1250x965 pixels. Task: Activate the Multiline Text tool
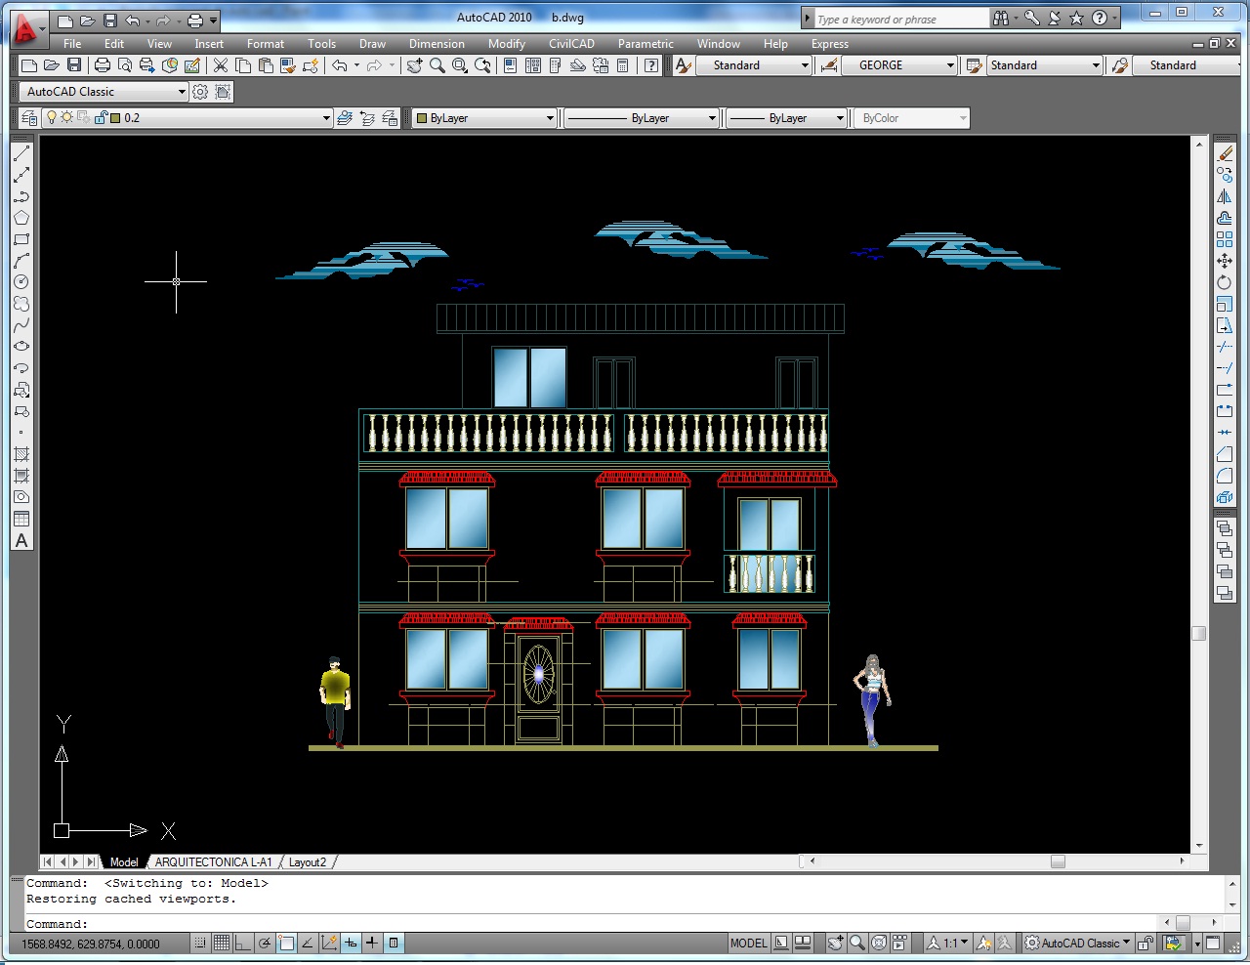21,541
